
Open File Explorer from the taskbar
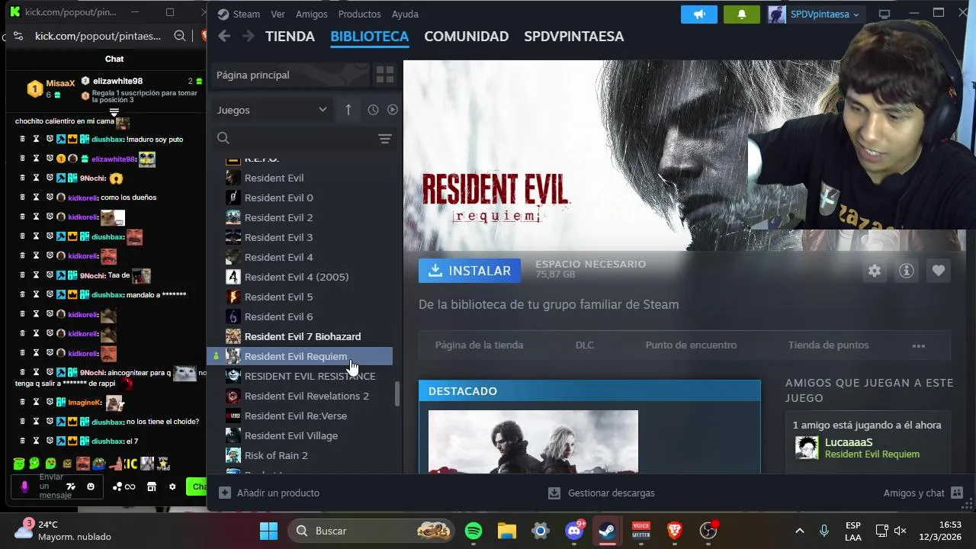point(507,531)
